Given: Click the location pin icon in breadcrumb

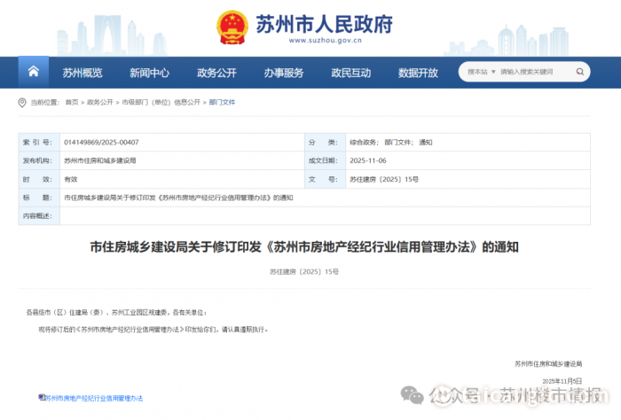Looking at the screenshot, I should (x=22, y=103).
